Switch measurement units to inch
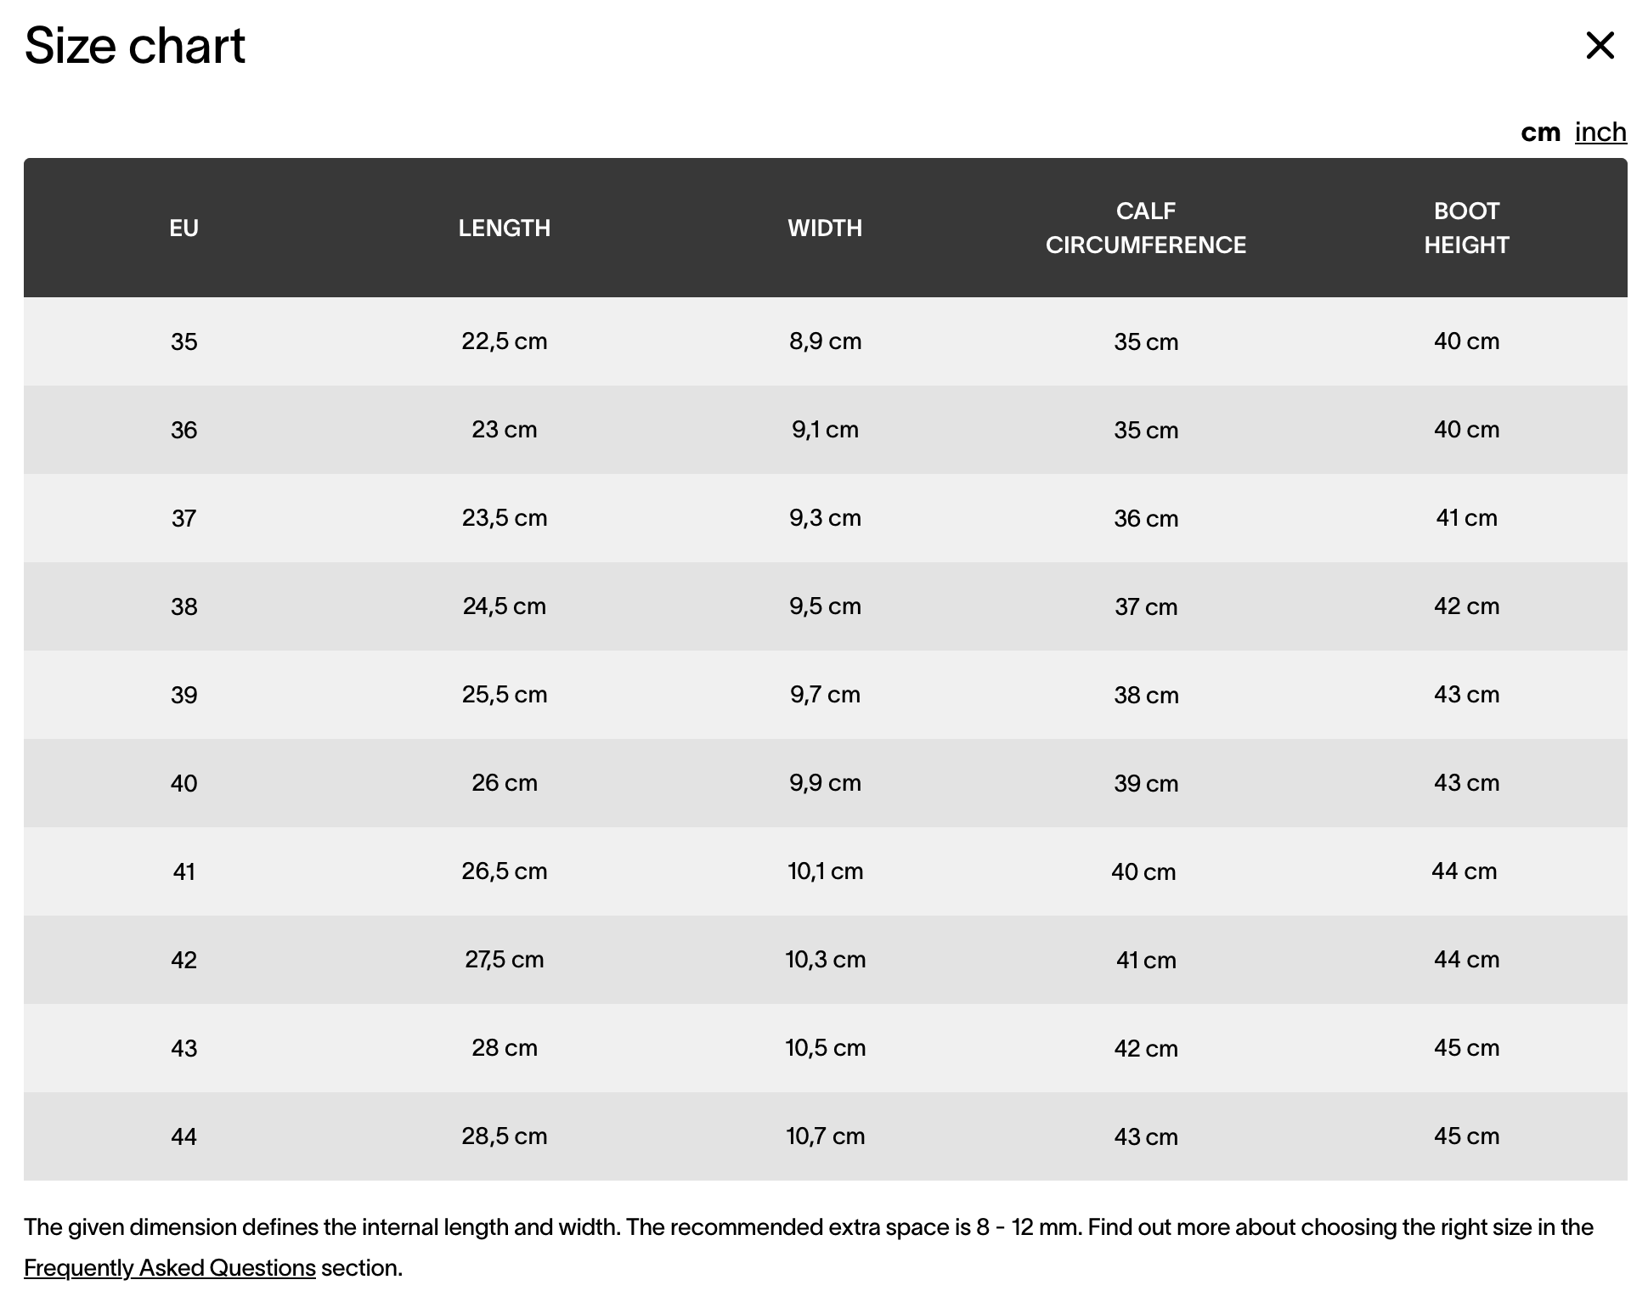The width and height of the screenshot is (1648, 1291). pyautogui.click(x=1600, y=132)
